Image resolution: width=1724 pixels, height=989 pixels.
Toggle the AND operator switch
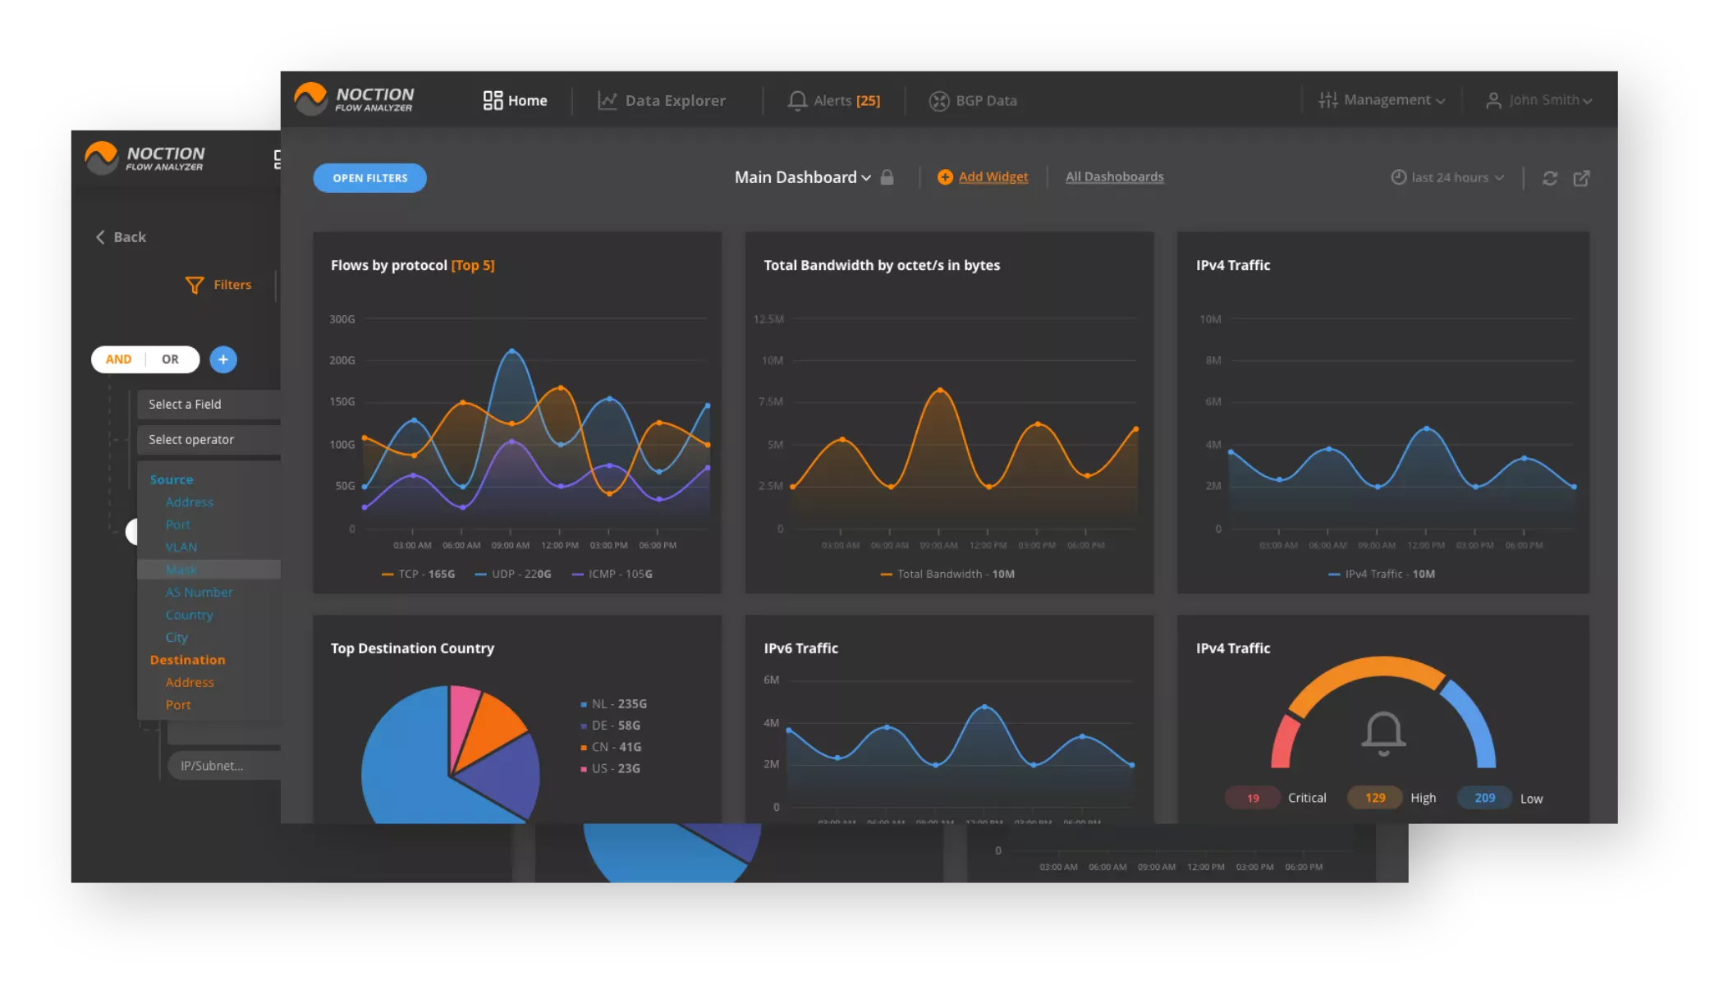pos(118,359)
